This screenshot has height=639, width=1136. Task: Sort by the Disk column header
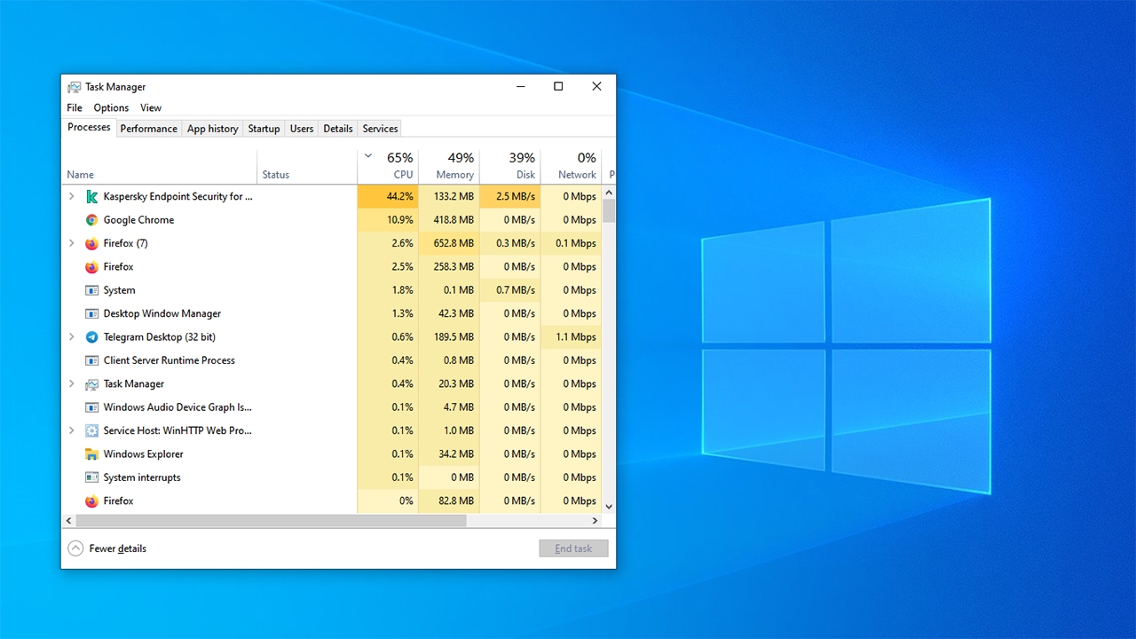[510, 165]
